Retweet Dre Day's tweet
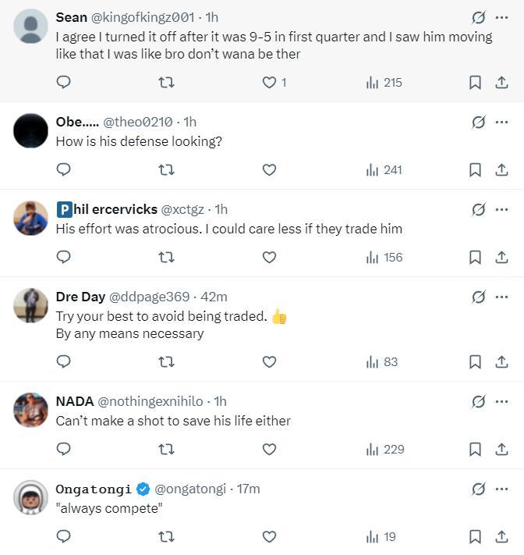The image size is (524, 555). [x=166, y=361]
